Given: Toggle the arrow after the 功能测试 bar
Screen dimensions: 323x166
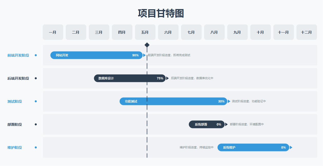Looking at the screenshot, I should [x=228, y=101].
